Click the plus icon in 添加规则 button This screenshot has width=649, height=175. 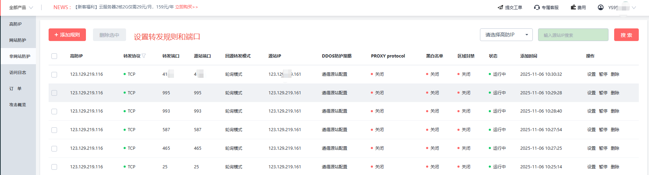tap(56, 35)
